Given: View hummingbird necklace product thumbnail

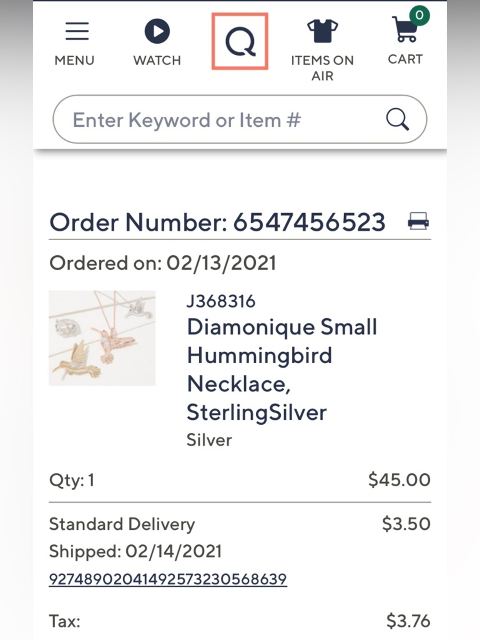Looking at the screenshot, I should [102, 338].
